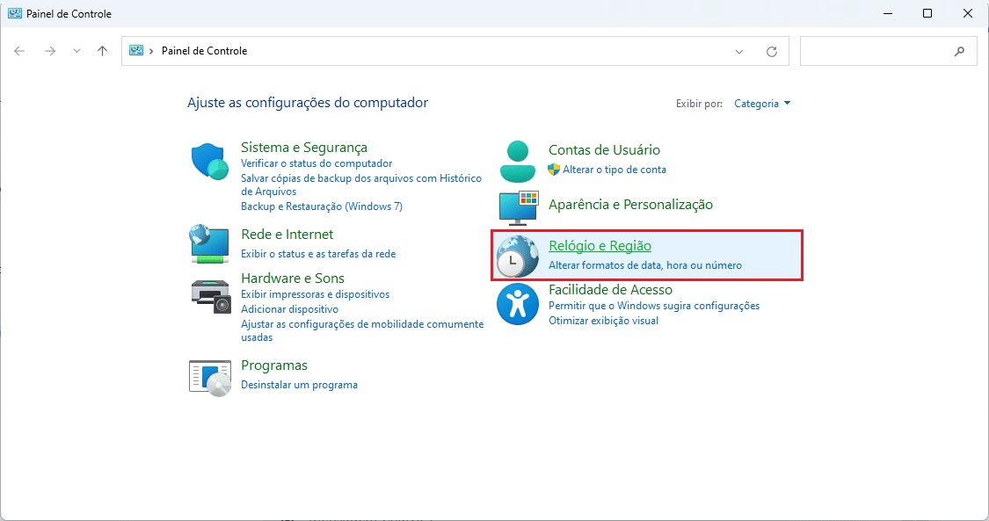Open Facilidade de Acesso category
989x521 pixels.
611,290
